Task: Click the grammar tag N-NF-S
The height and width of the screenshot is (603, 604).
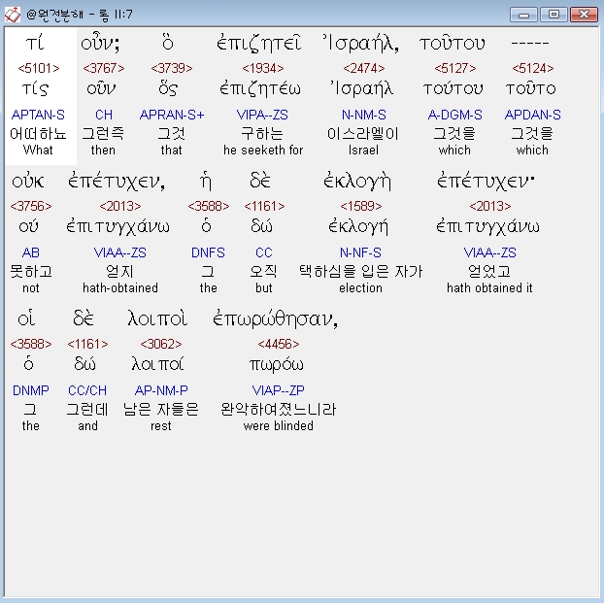Action: pos(360,252)
